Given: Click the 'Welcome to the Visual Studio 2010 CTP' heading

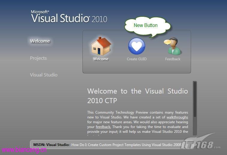Looking at the screenshot, I should pos(138,96).
